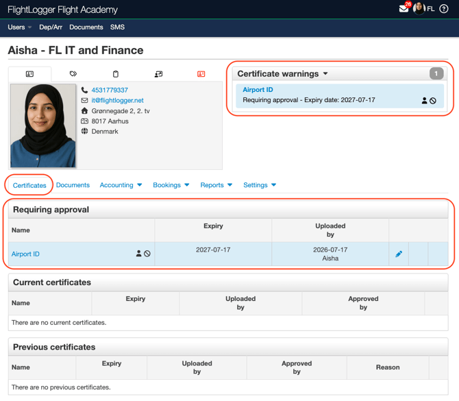Open the Reports dropdown

(216, 185)
